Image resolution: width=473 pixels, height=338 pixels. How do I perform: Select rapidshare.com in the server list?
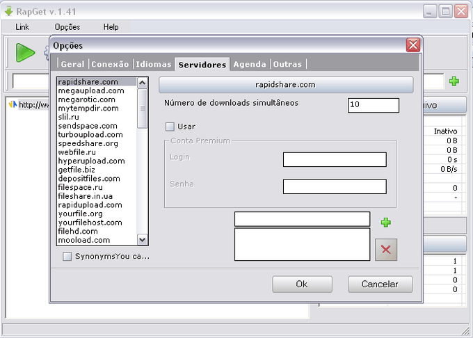pyautogui.click(x=97, y=82)
